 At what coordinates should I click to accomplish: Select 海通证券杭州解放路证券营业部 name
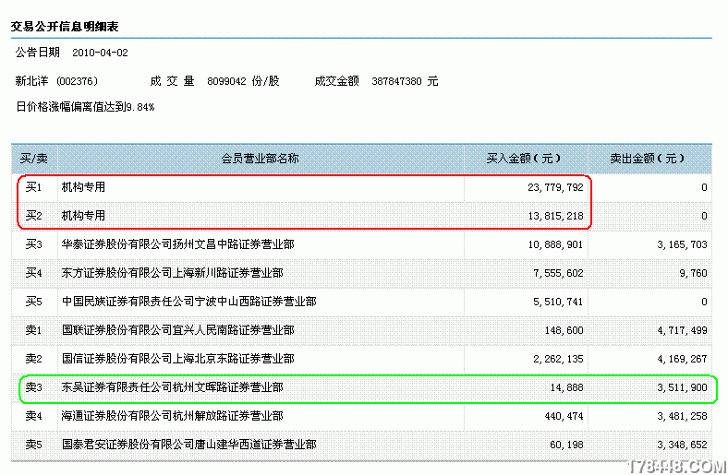172,416
